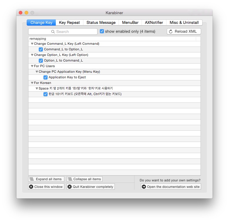The image size is (229, 222).
Task: Select the For Korean row text
Action: 43,83
